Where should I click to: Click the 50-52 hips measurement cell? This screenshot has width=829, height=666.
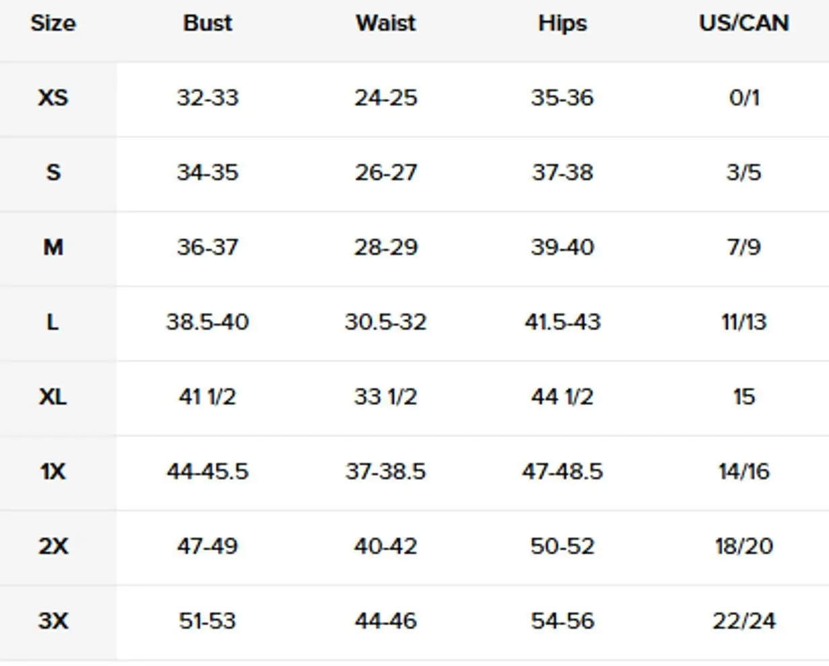point(562,546)
